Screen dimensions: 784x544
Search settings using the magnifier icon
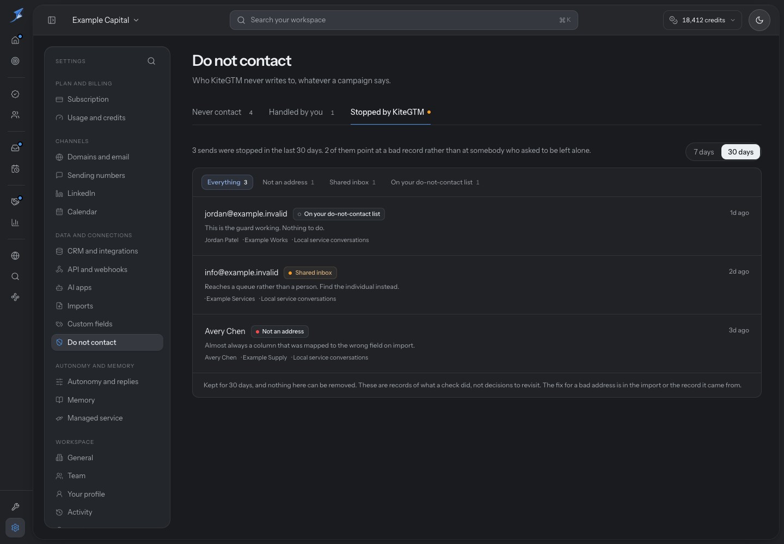(151, 61)
